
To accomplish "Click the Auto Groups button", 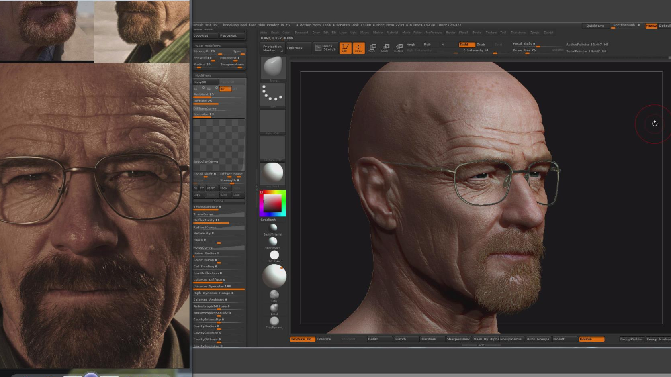I will click(x=538, y=339).
